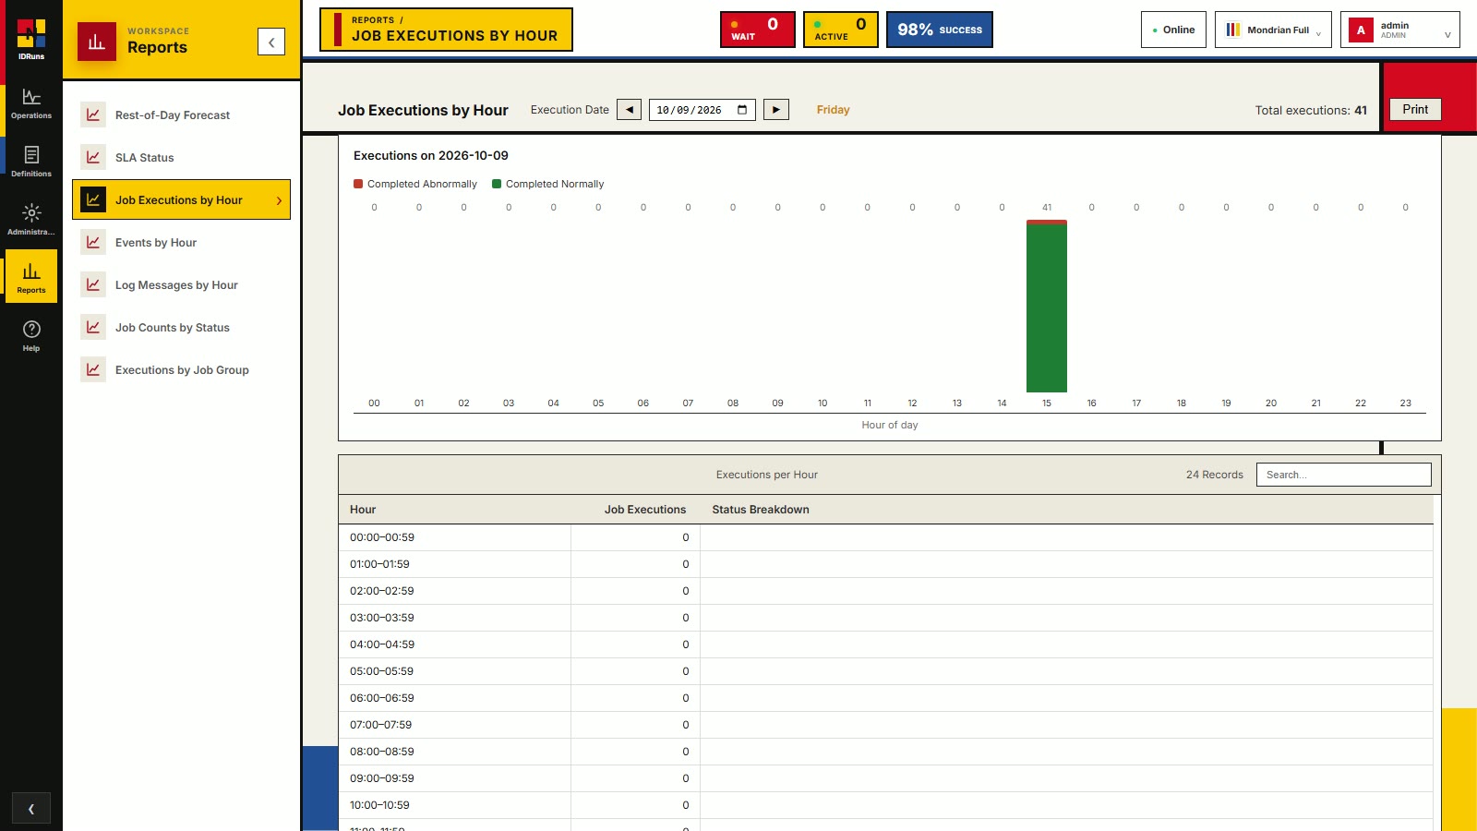Collapse the main sidebar with the bottom chevron
Screen dimensions: 1477x831
coord(31,809)
